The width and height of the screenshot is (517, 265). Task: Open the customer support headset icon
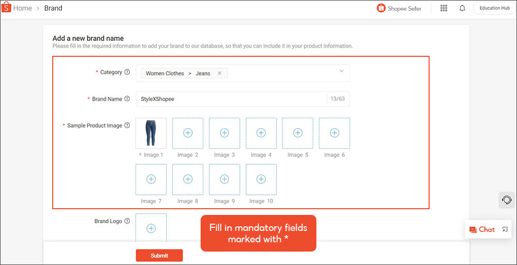[x=507, y=199]
